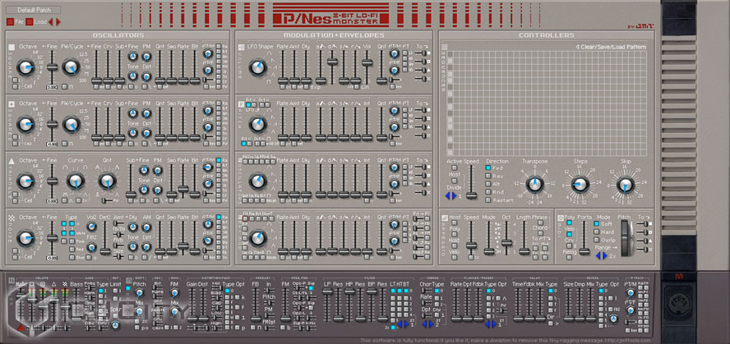Click the Distortion Gain slider handle
The height and width of the screenshot is (344, 730).
192,319
